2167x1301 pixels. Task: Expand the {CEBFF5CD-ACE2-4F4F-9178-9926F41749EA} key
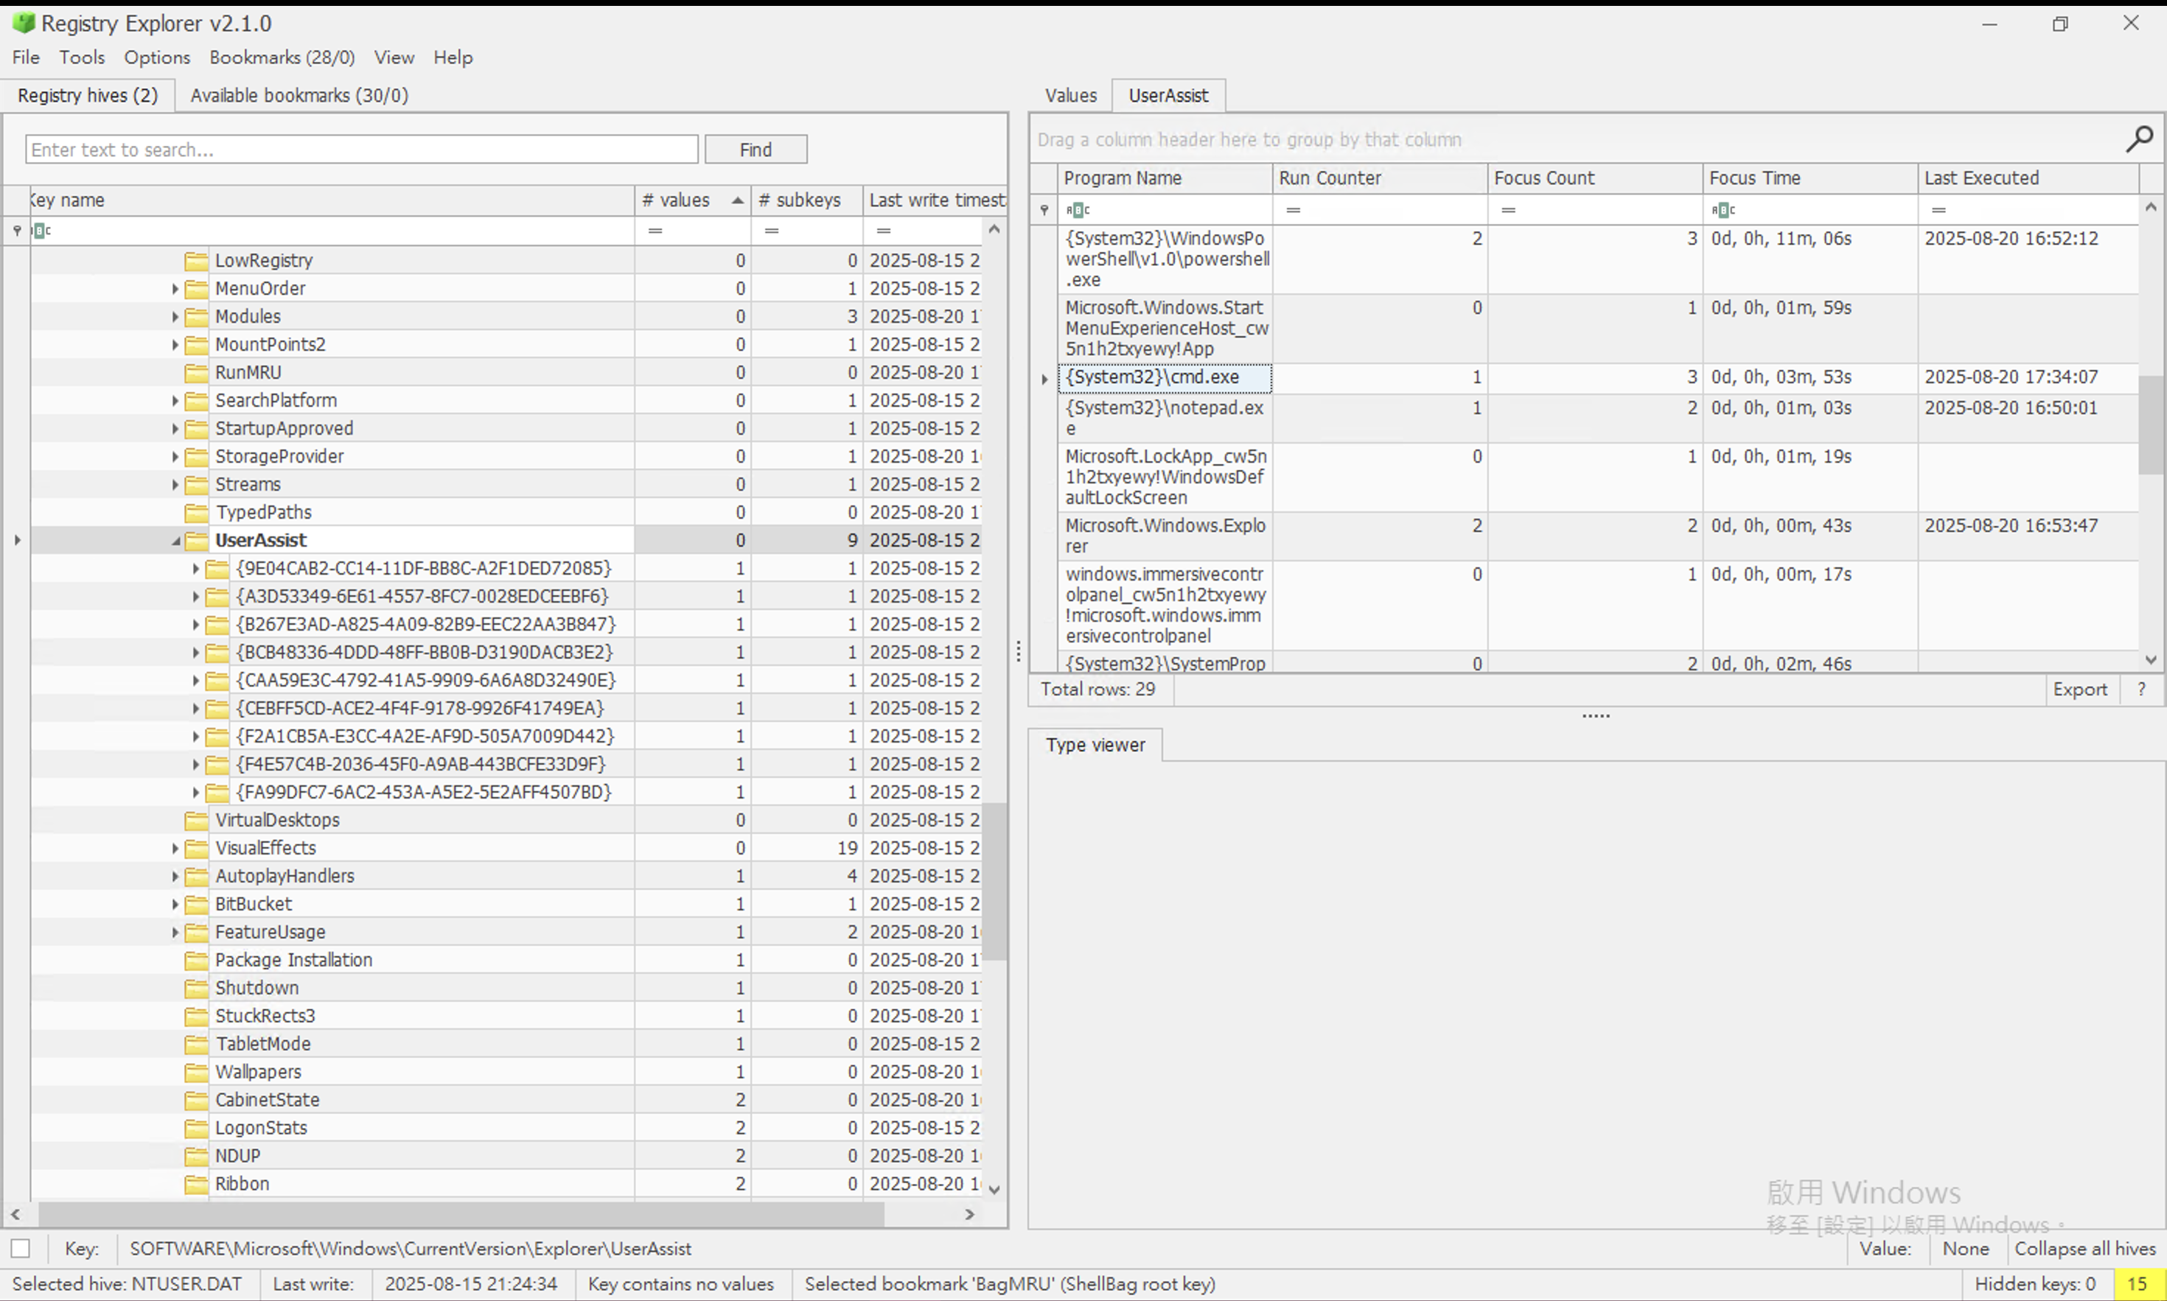(195, 709)
